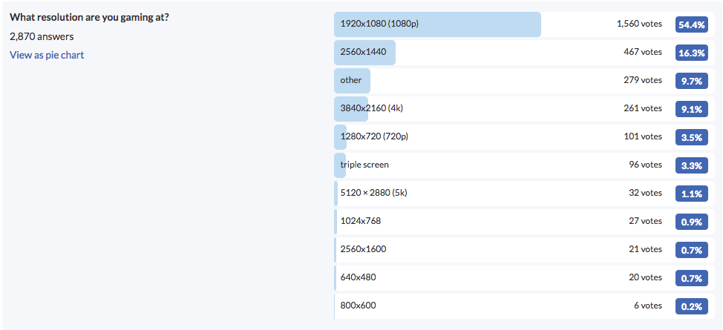
Task: Click the poll question heading about gaming resolution
Action: coord(89,17)
